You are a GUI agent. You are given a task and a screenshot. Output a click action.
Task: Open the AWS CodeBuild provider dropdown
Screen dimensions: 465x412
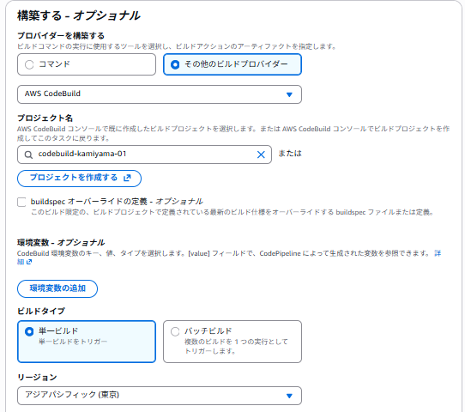[160, 94]
